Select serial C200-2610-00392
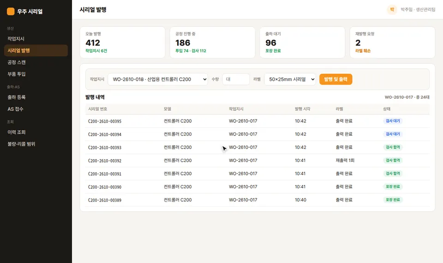The height and width of the screenshot is (263, 443). [x=105, y=161]
